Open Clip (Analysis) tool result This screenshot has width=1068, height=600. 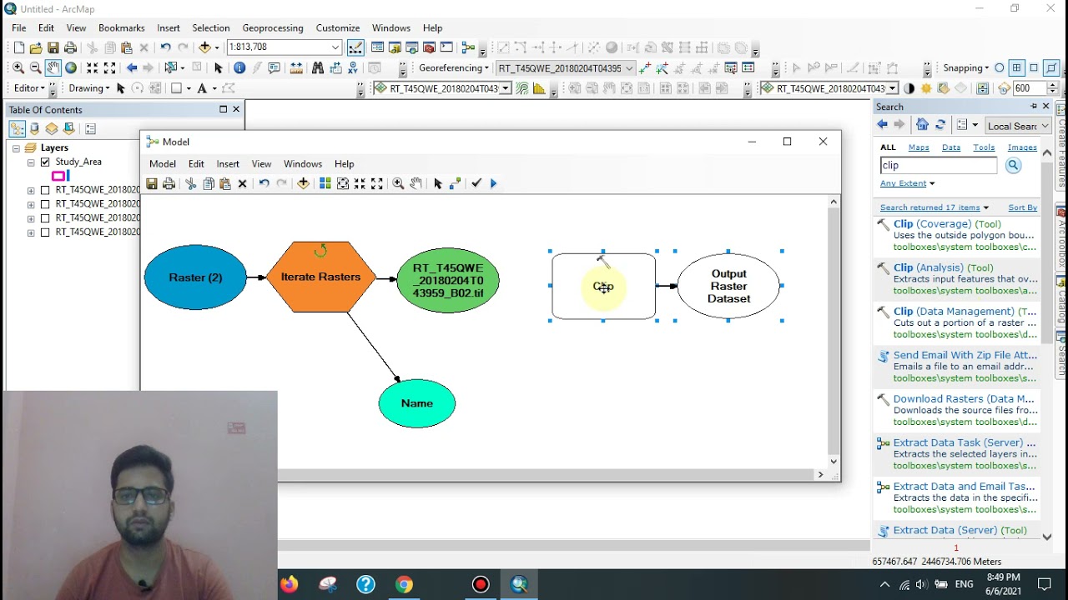[944, 267]
